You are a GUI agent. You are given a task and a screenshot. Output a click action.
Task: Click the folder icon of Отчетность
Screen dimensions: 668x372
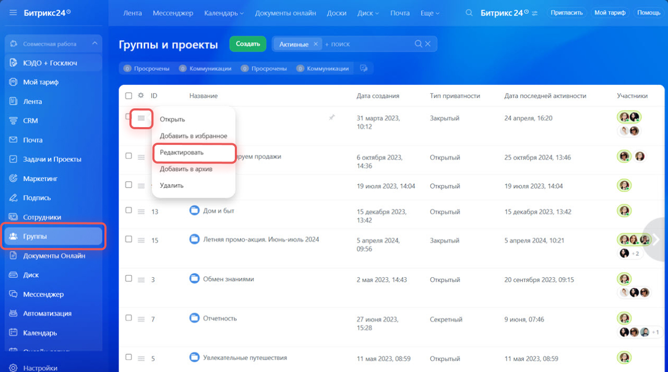(195, 318)
